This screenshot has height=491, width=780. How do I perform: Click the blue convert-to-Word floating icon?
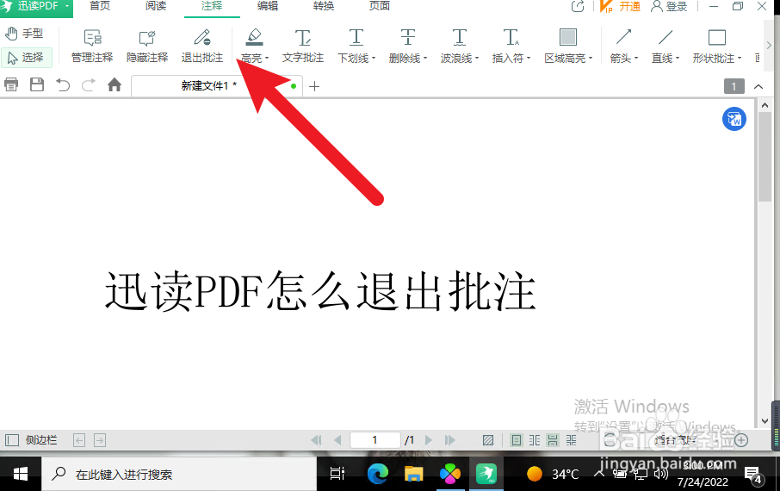pos(734,119)
